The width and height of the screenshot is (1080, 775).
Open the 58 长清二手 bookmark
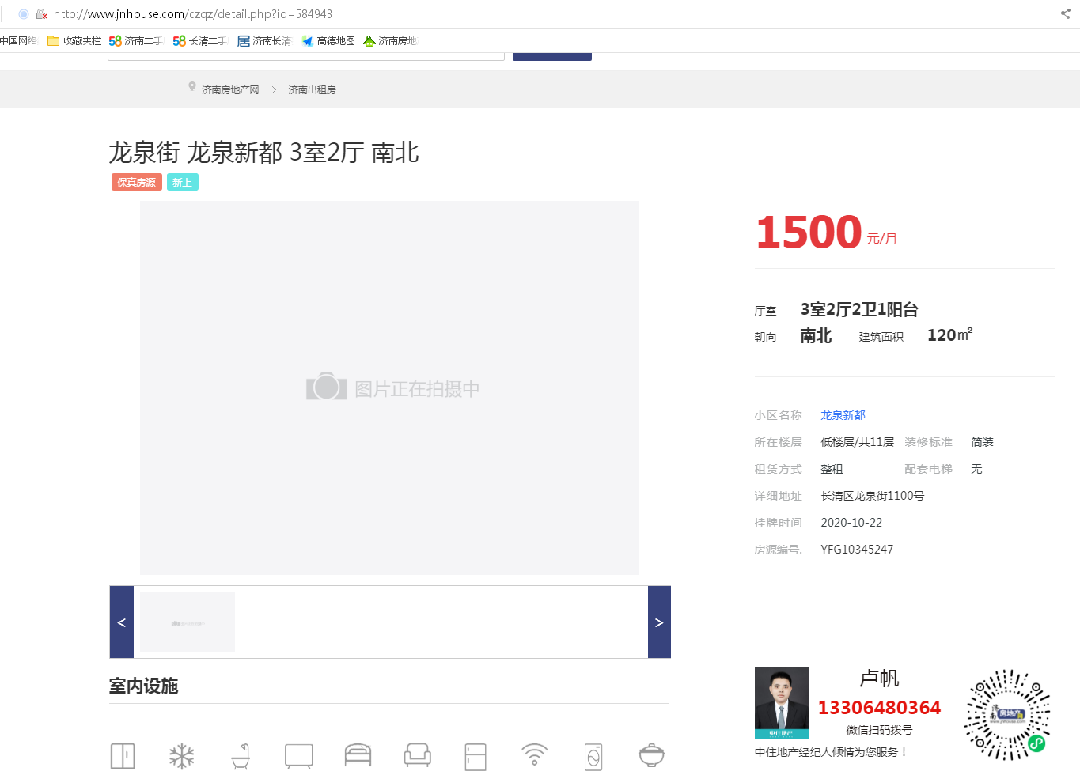[x=199, y=41]
